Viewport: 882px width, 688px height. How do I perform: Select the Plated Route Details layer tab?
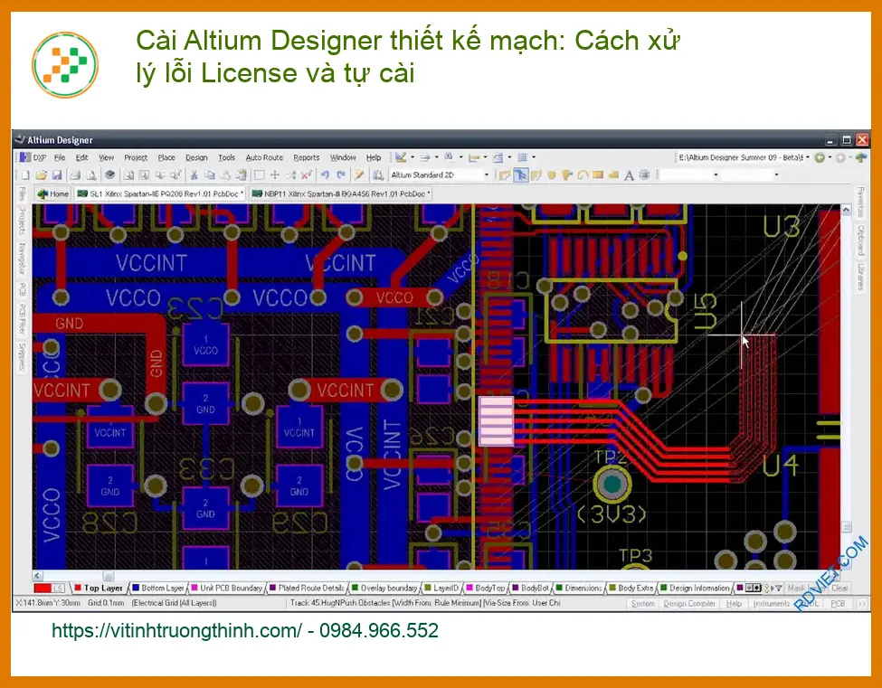tap(308, 588)
